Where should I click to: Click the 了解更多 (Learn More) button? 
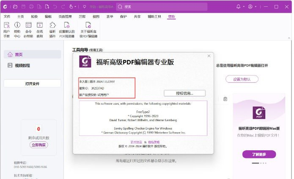[x=259, y=155]
